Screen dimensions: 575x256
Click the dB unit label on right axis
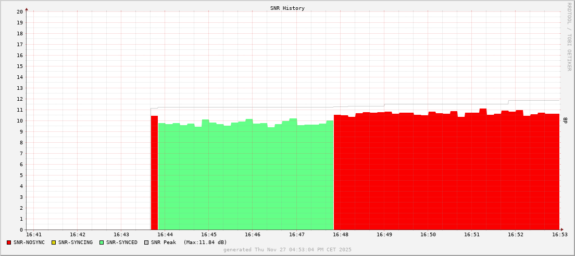click(565, 120)
